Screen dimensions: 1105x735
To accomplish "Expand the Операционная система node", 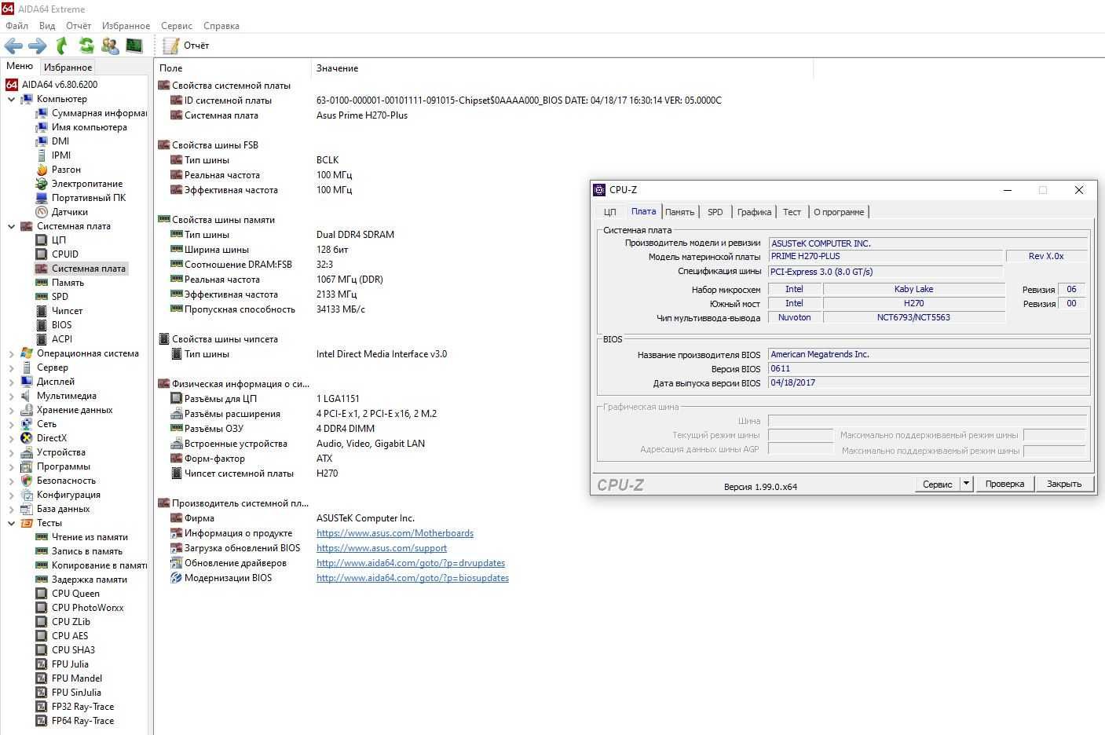I will coord(11,354).
